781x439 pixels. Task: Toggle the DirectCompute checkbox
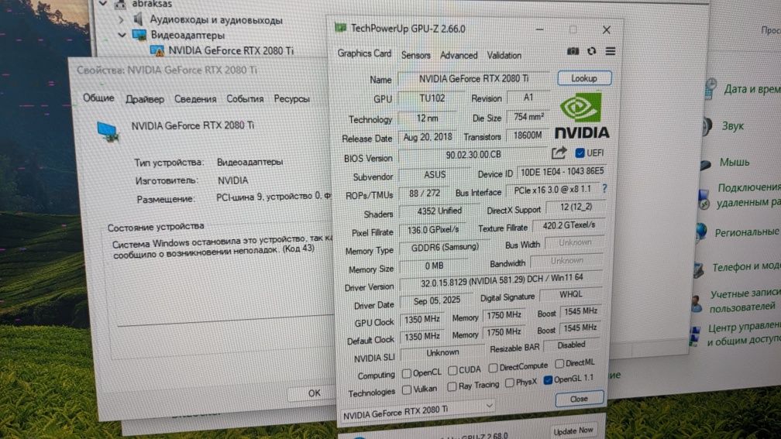[x=493, y=368]
